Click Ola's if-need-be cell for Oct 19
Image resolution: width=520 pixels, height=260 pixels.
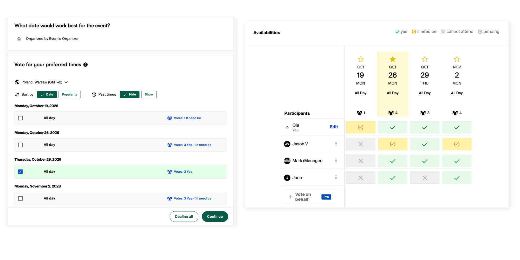[360, 127]
